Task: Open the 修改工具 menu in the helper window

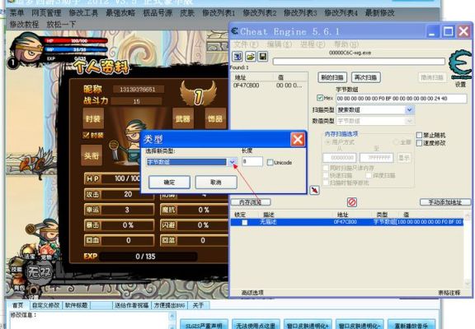Action: coord(83,13)
